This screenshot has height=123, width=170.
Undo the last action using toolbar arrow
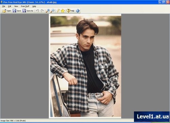(x=37, y=11)
